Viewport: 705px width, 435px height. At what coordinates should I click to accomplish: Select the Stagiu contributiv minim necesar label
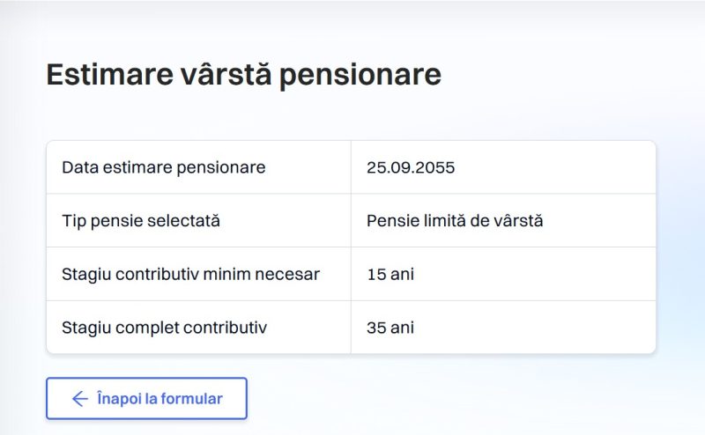190,274
